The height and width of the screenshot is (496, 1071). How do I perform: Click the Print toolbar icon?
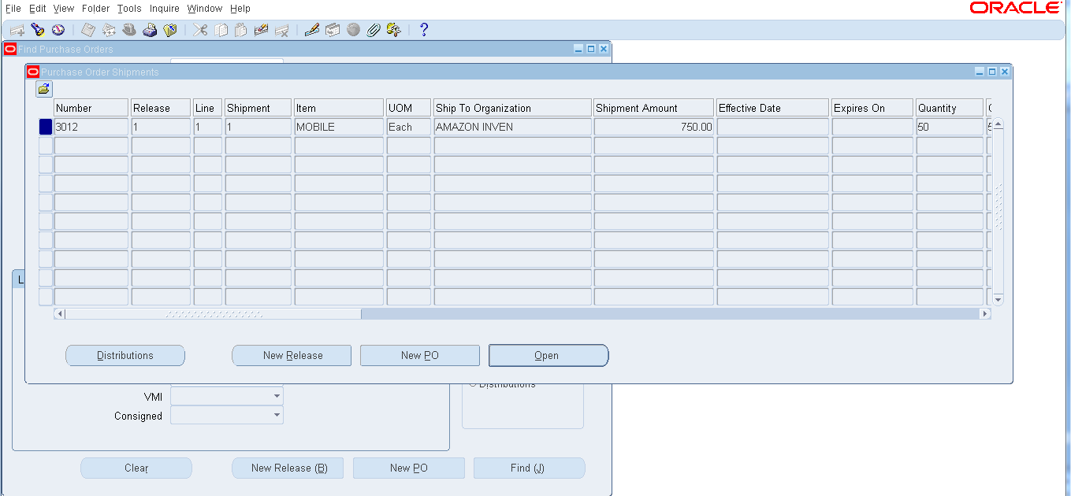point(150,30)
